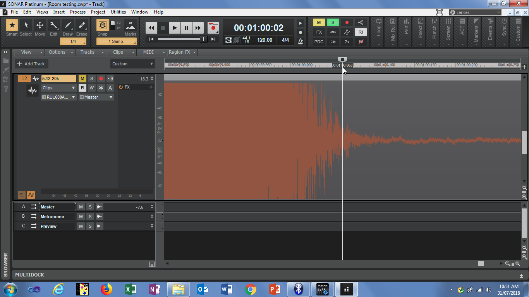This screenshot has width=529, height=297.
Task: Open Clips edit filter dropdown
Action: pos(59,88)
